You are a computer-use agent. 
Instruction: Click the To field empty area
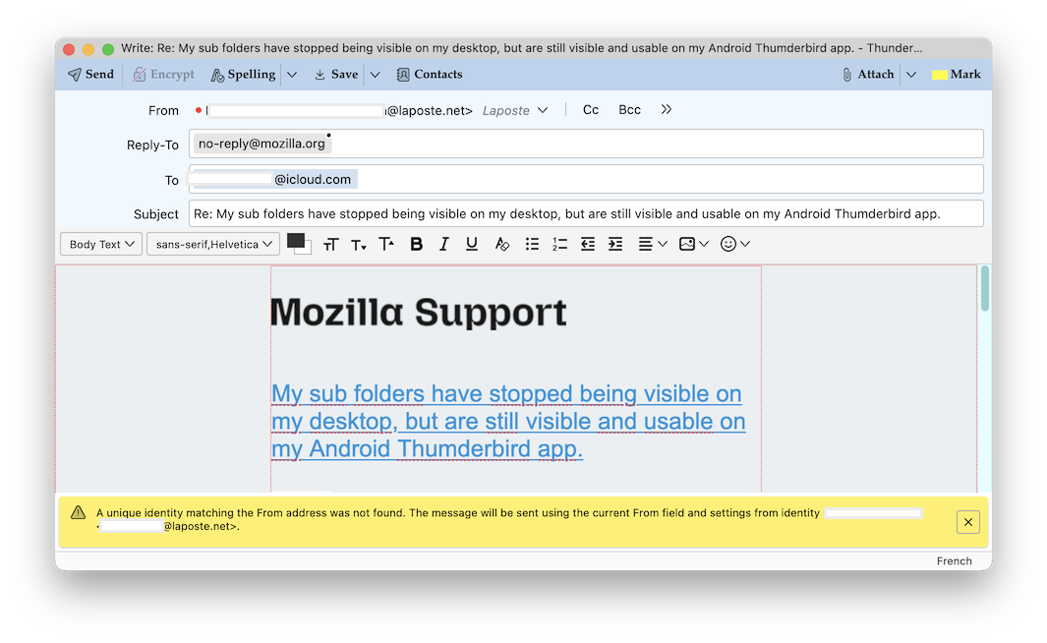coord(669,179)
